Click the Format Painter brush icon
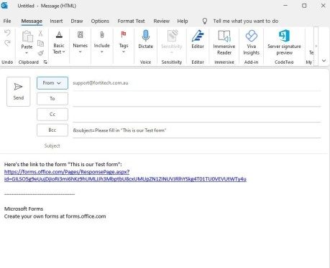This screenshot has width=330, height=268. [41, 53]
